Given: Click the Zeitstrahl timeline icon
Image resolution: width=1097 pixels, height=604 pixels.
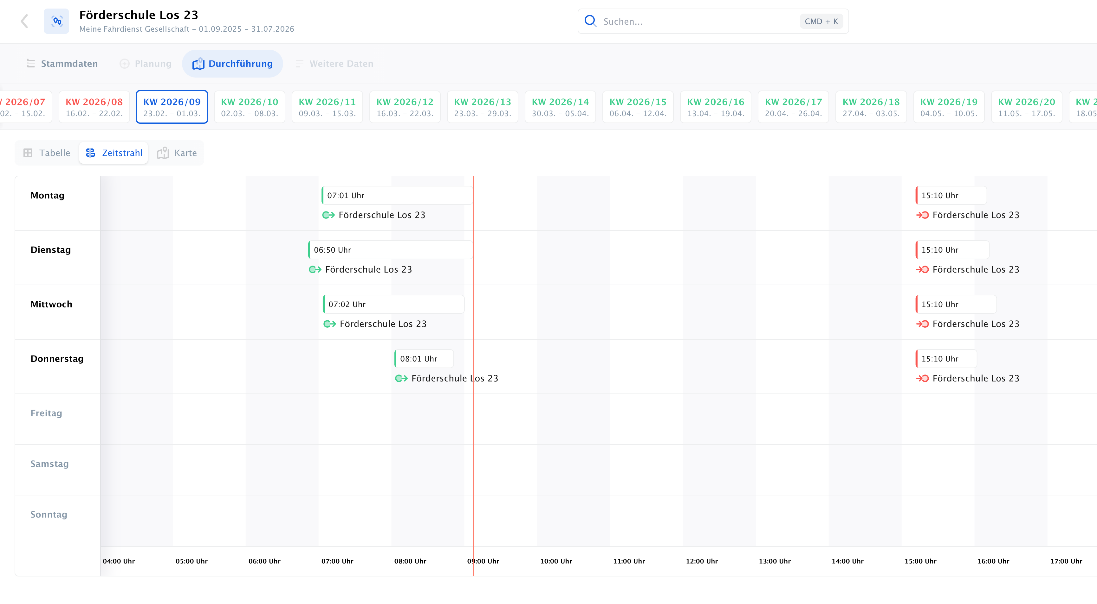Looking at the screenshot, I should click(x=91, y=153).
